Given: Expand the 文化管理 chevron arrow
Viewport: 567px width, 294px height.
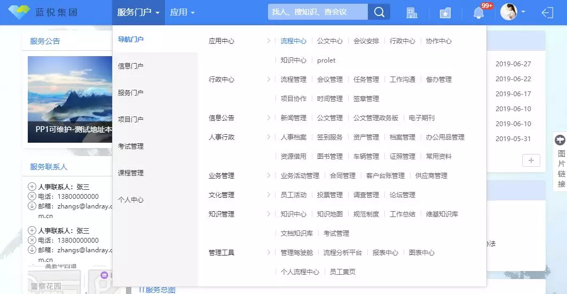Looking at the screenshot, I should click(x=269, y=195).
